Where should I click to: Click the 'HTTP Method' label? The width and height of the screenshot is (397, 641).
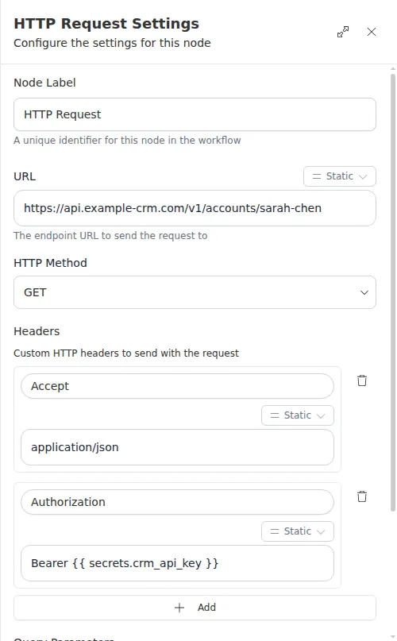(x=50, y=263)
